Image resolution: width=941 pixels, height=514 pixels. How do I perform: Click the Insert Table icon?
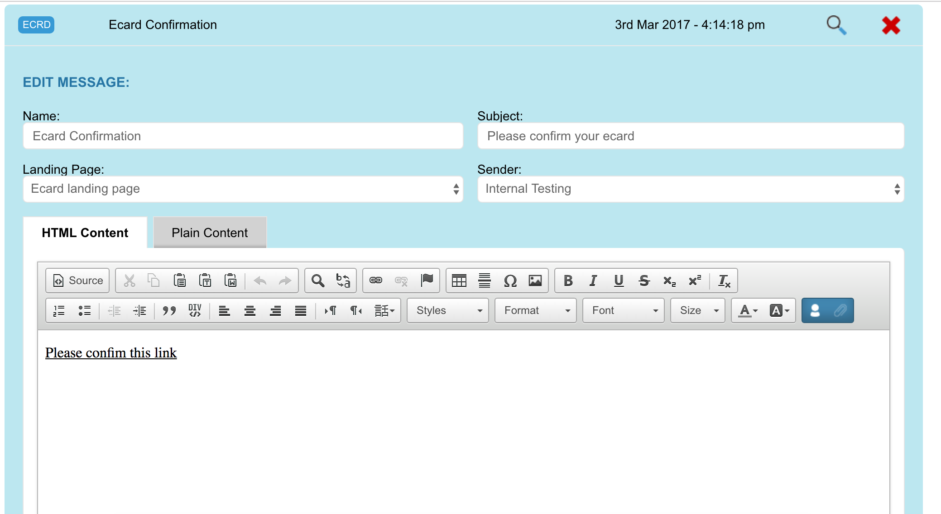coord(459,281)
